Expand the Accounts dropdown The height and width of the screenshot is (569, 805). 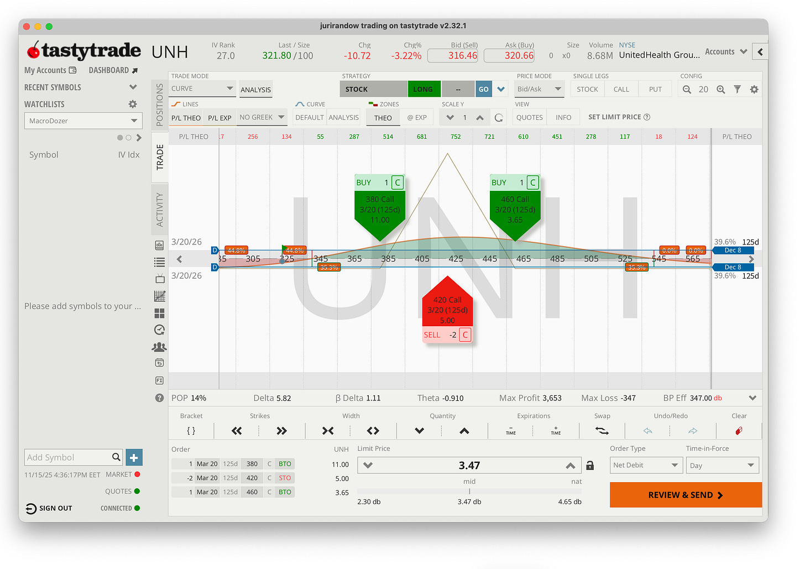(726, 51)
